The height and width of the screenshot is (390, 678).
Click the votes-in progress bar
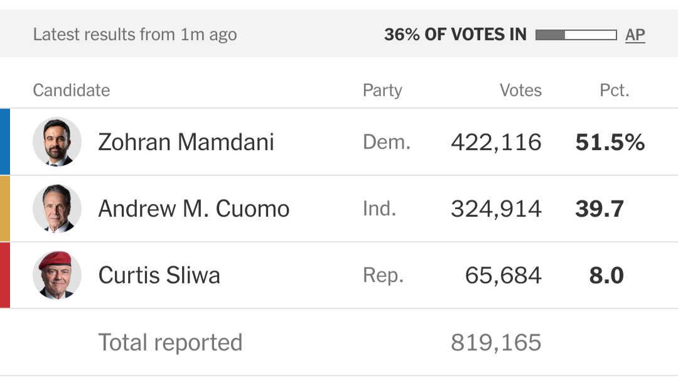(x=576, y=35)
